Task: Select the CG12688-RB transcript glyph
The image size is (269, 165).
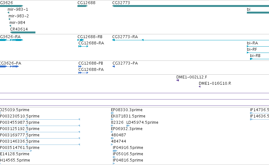Action: [81, 40]
